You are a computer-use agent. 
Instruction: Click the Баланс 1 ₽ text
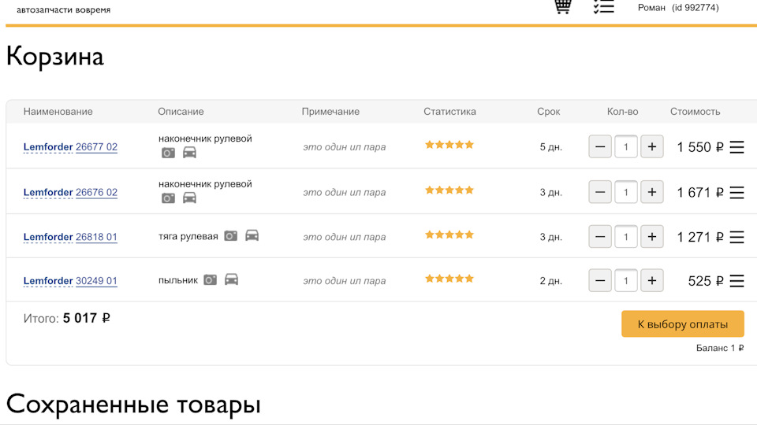pyautogui.click(x=720, y=348)
